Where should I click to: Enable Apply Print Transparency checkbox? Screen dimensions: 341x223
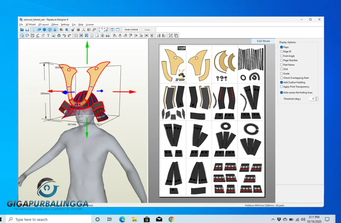point(281,87)
